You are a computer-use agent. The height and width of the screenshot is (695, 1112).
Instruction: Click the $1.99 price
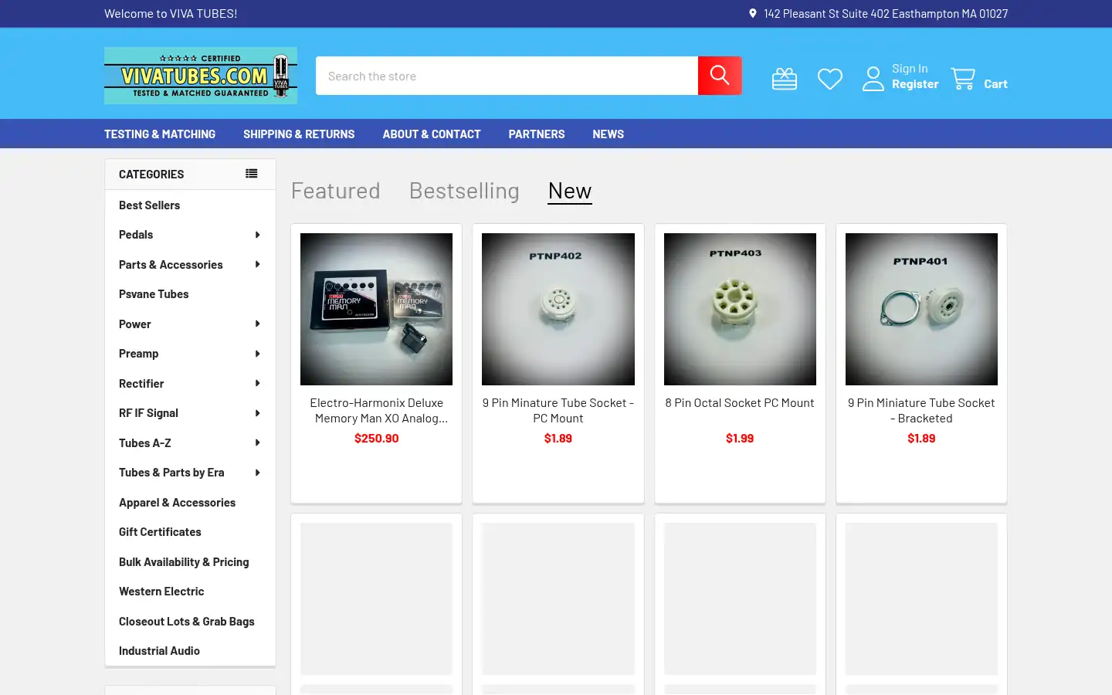tap(740, 439)
